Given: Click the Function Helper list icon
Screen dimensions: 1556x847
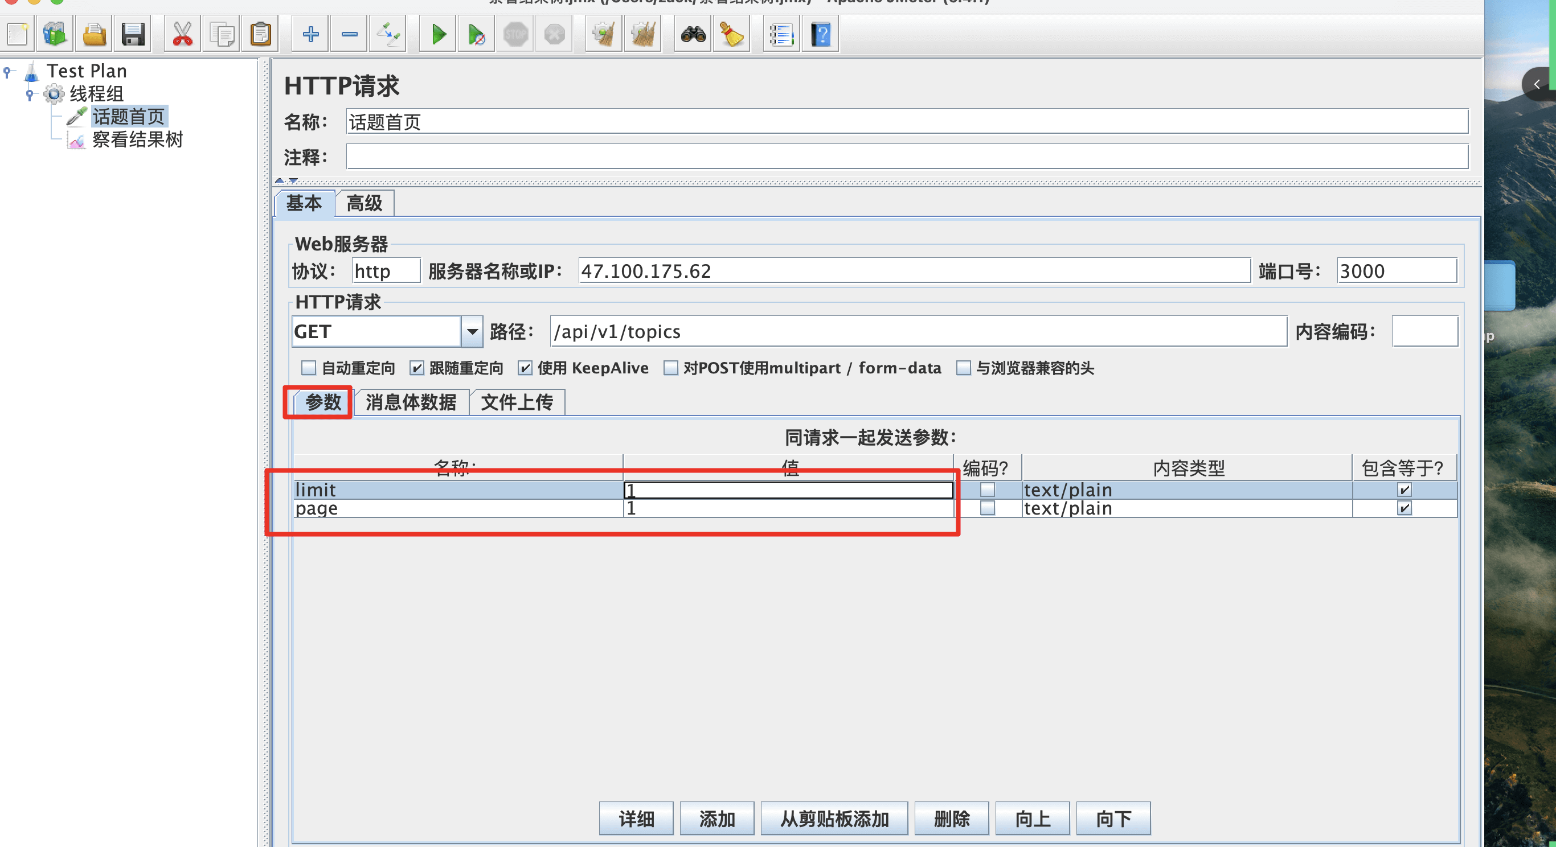Looking at the screenshot, I should click(x=781, y=34).
